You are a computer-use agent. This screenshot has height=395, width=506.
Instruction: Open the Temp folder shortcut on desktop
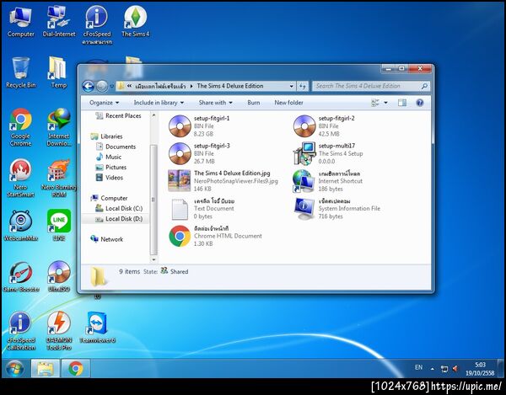tap(58, 72)
